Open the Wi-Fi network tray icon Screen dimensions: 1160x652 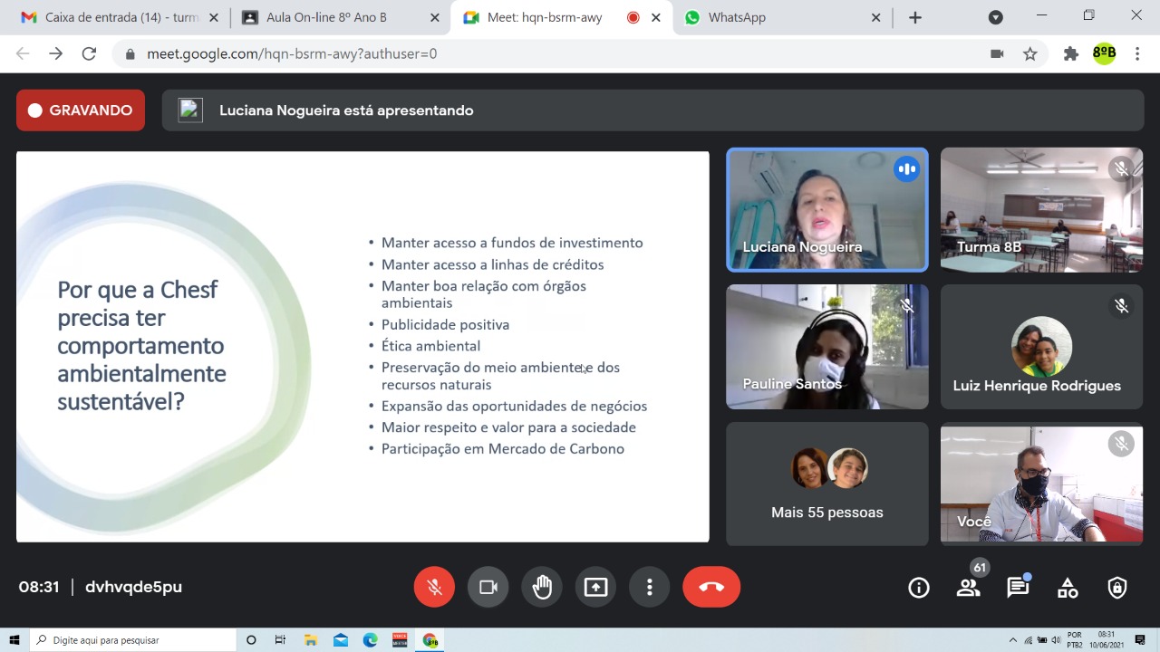click(x=1028, y=640)
